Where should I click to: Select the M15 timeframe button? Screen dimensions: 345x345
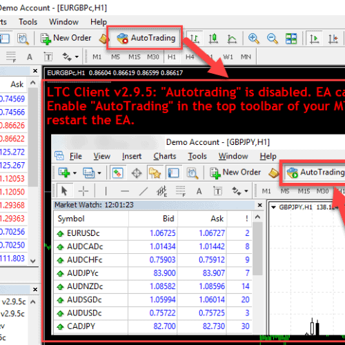click(x=135, y=57)
